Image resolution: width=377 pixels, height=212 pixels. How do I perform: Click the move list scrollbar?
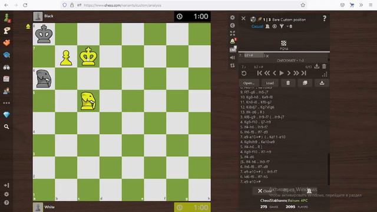point(329,169)
